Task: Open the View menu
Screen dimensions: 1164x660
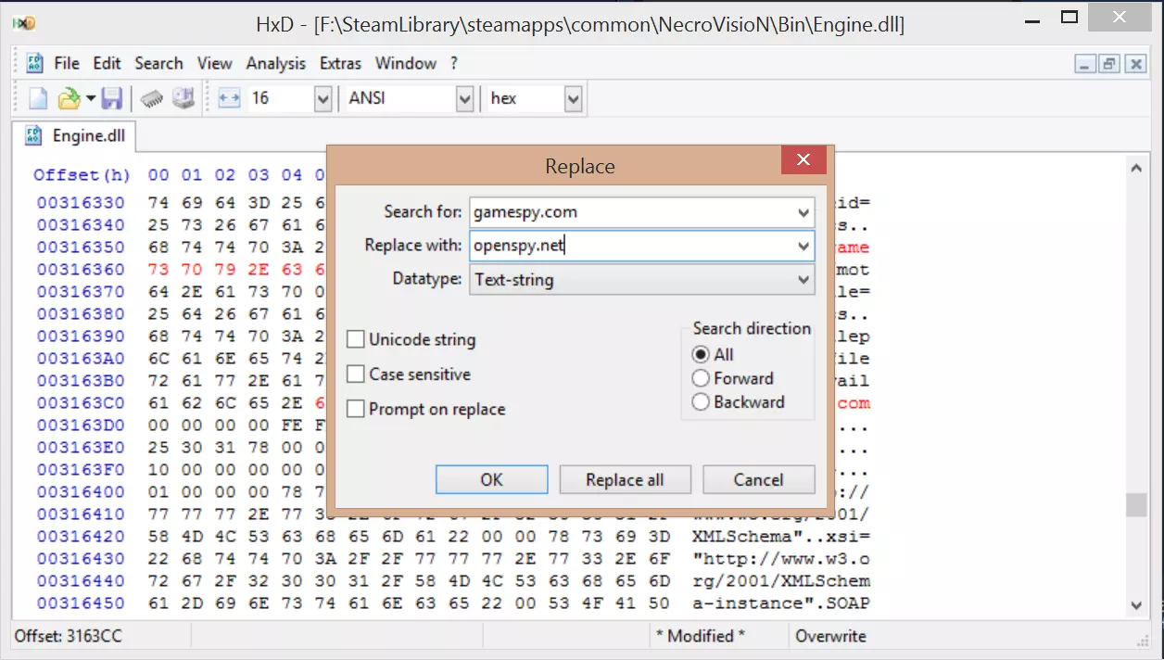Action: coord(214,63)
